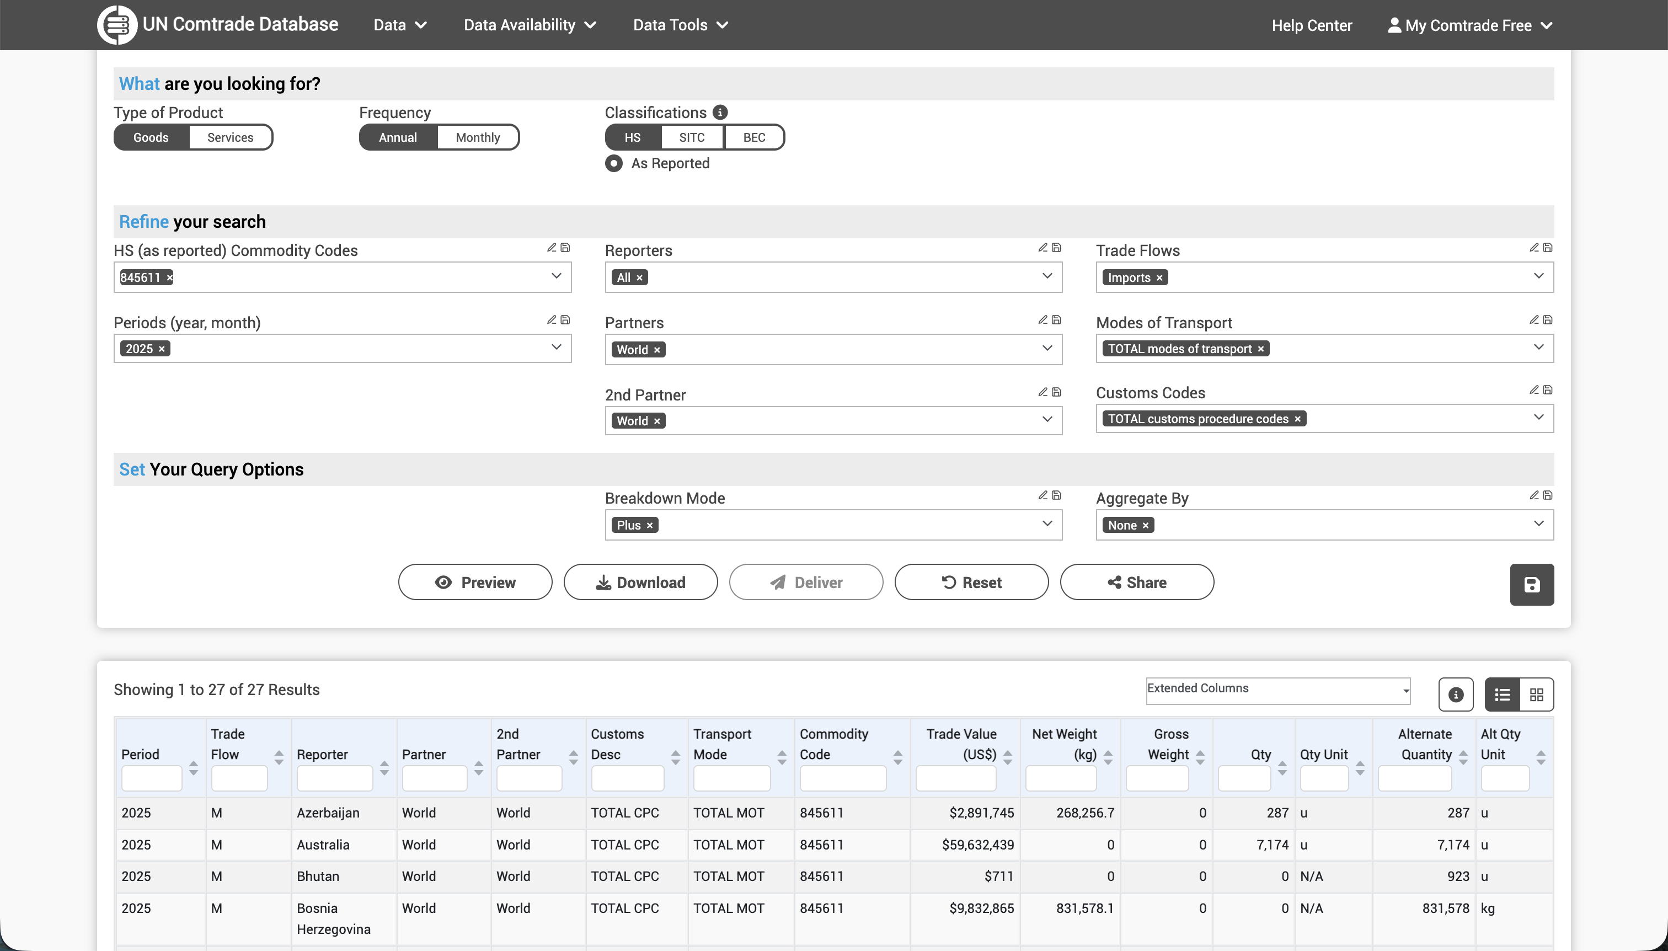Click the Download button

click(640, 582)
